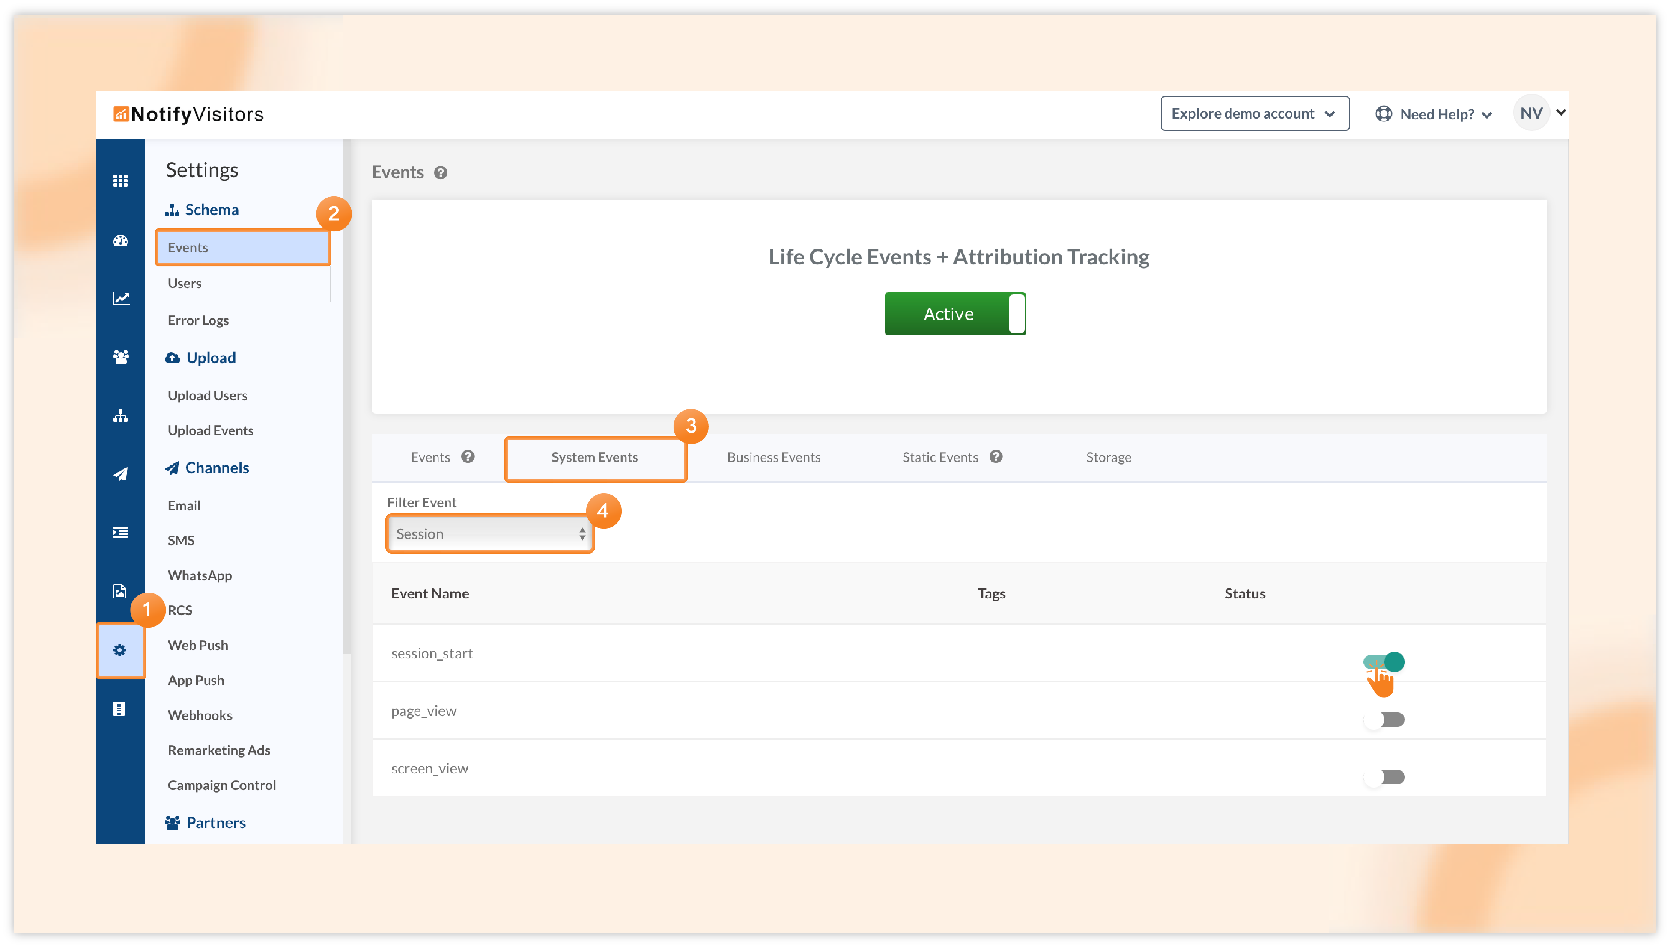
Task: Click the help icon beside Events heading
Action: [x=441, y=172]
